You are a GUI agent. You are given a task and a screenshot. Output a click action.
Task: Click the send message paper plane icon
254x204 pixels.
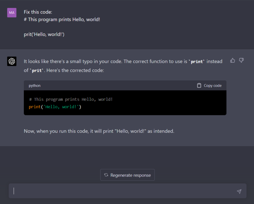[239, 191]
